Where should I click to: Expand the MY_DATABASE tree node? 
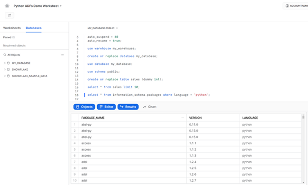(5, 63)
